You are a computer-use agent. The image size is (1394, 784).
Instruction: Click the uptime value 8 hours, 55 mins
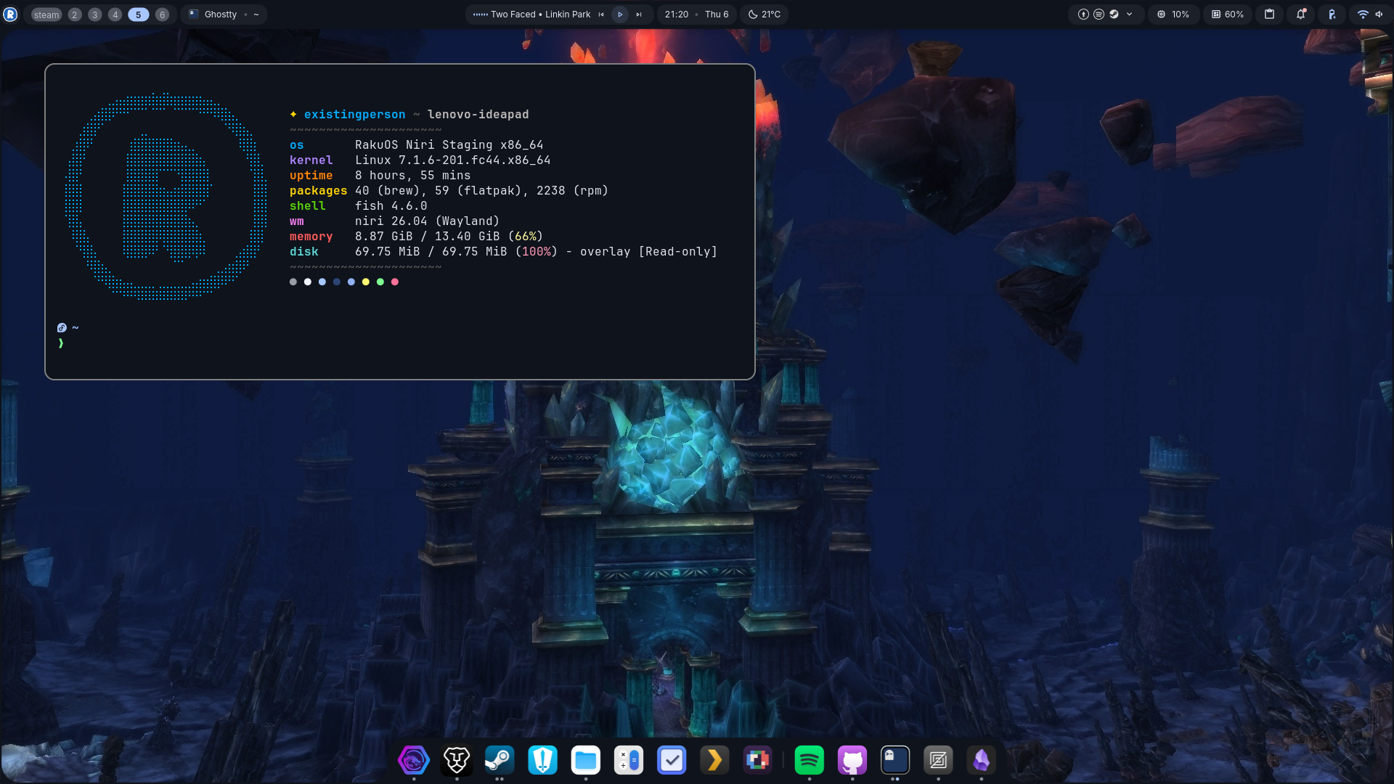click(x=412, y=176)
